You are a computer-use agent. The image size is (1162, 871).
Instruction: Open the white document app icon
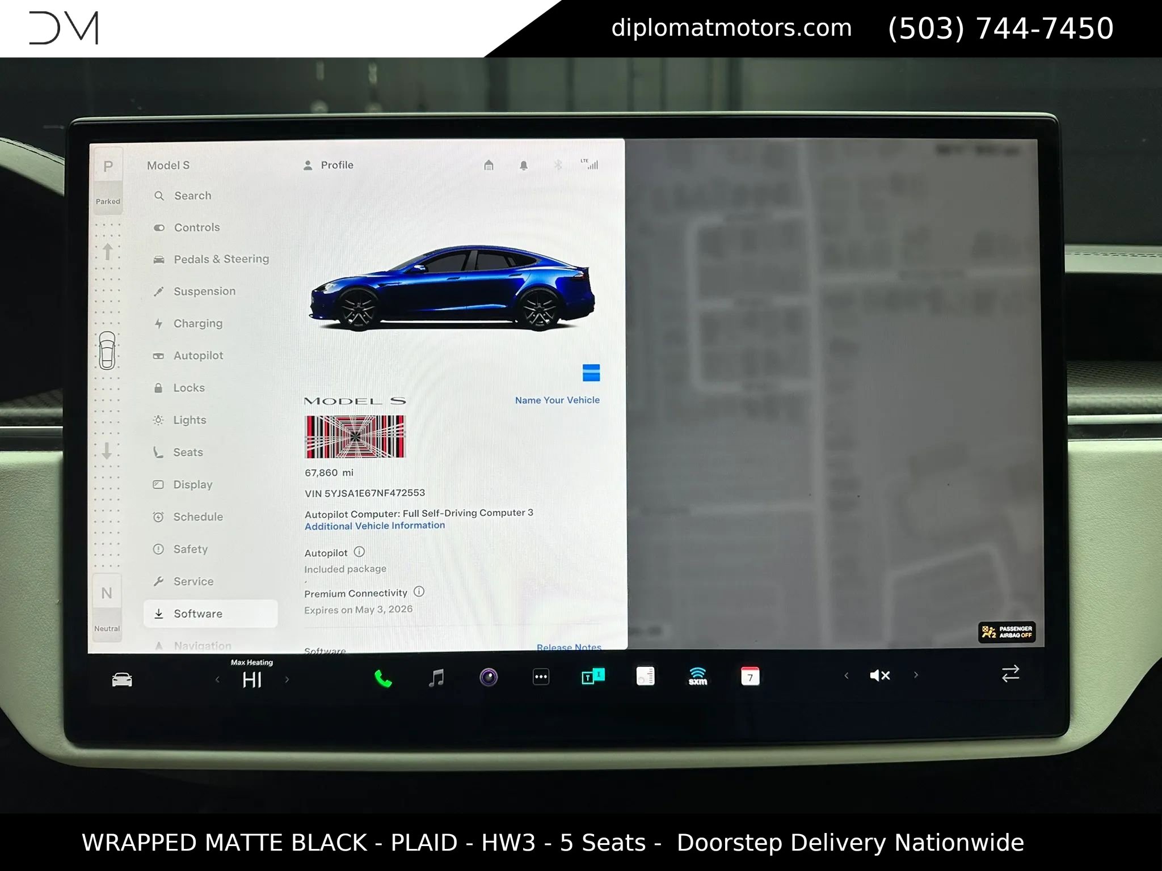(646, 676)
